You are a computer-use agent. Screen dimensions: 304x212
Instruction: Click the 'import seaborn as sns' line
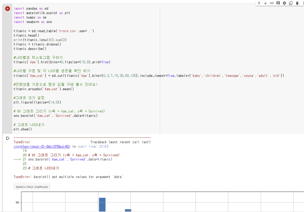33,22
